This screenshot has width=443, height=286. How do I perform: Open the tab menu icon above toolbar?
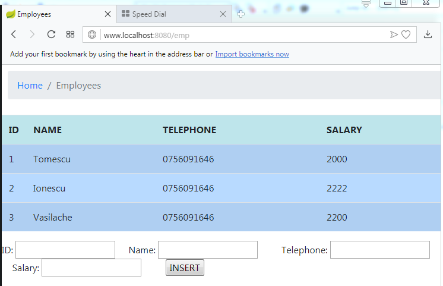click(x=366, y=4)
